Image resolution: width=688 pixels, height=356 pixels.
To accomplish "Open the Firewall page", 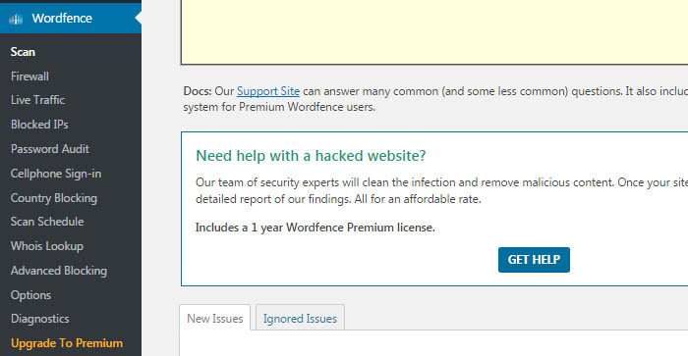I will tap(29, 76).
